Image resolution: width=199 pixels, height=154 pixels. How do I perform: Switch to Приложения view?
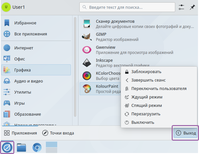click(x=20, y=133)
